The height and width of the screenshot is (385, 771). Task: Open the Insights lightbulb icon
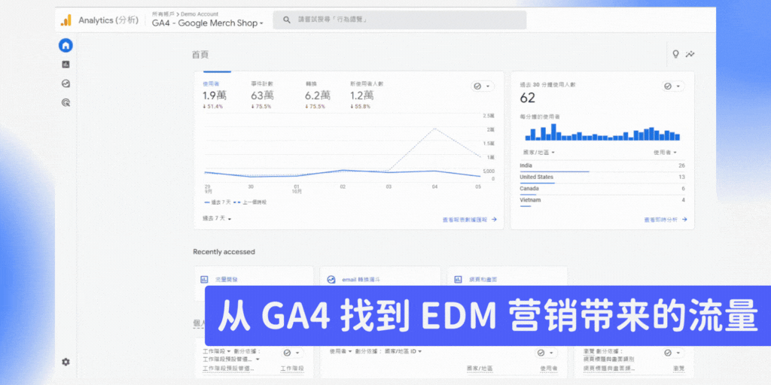tap(675, 54)
